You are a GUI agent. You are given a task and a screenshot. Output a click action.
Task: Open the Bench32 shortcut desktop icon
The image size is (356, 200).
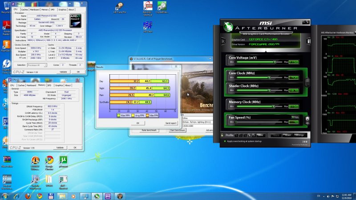pyautogui.click(x=148, y=8)
